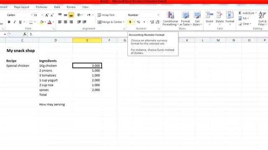The height and width of the screenshot is (150, 268).
Task: Apply Percent Style format
Action: (x=139, y=22)
